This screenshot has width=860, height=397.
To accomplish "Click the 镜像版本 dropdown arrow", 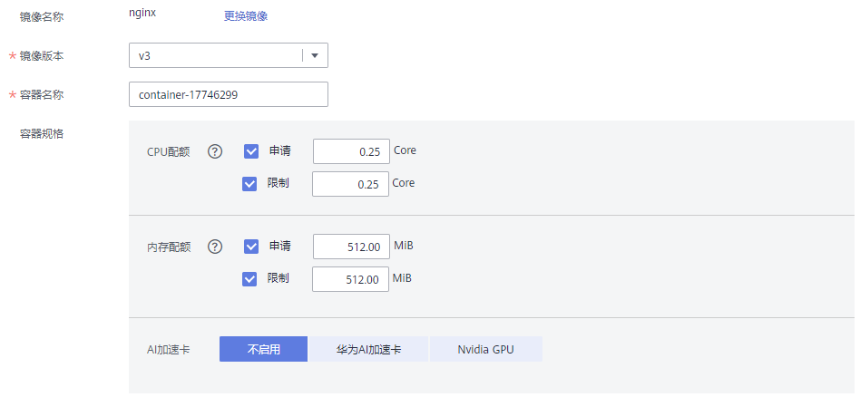I will tap(315, 55).
